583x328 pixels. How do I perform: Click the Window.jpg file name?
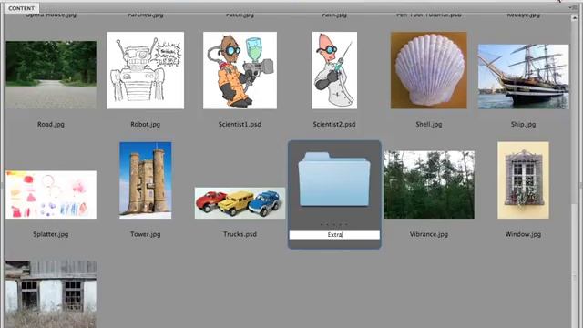tap(523, 234)
